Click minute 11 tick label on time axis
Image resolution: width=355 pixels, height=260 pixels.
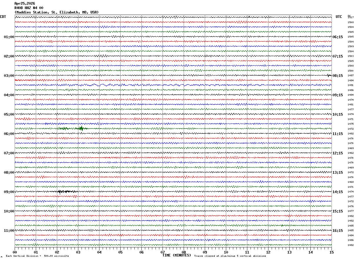247,252
